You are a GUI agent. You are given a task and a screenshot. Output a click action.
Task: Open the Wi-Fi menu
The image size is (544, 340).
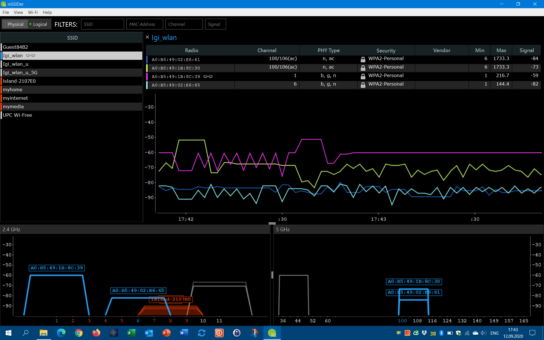point(33,12)
